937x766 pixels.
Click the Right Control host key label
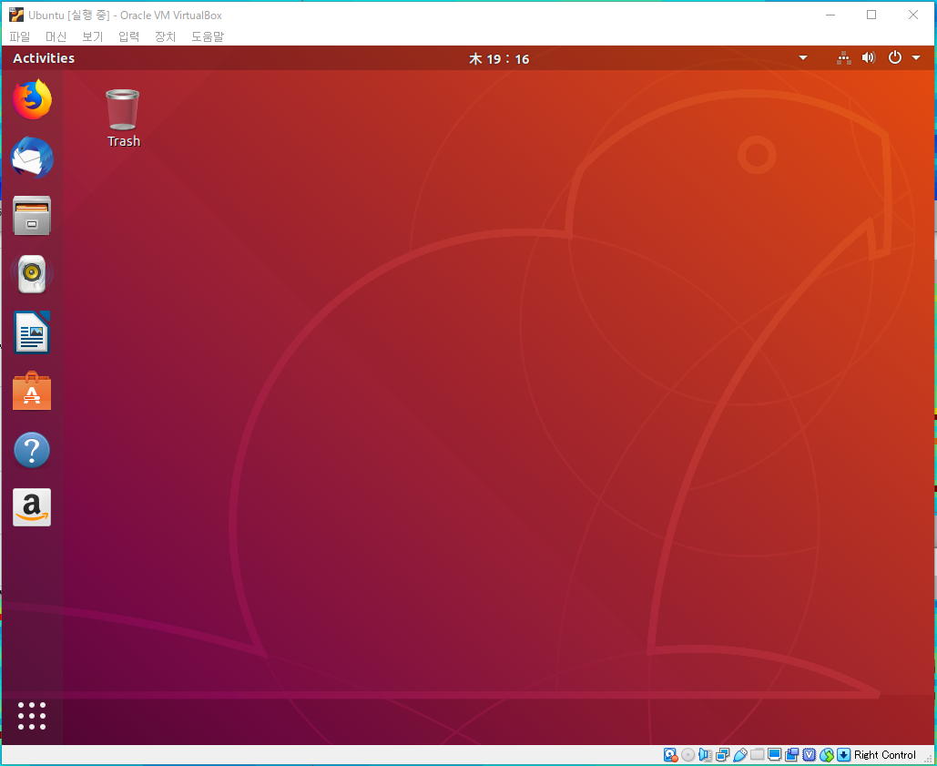tap(884, 755)
